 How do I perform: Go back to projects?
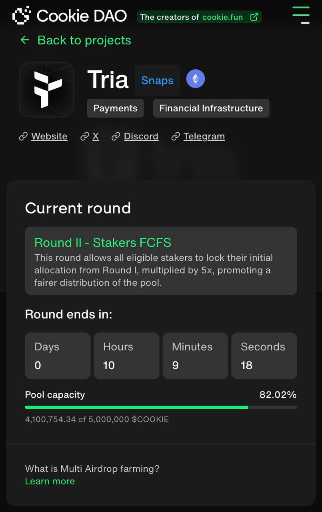tap(84, 40)
